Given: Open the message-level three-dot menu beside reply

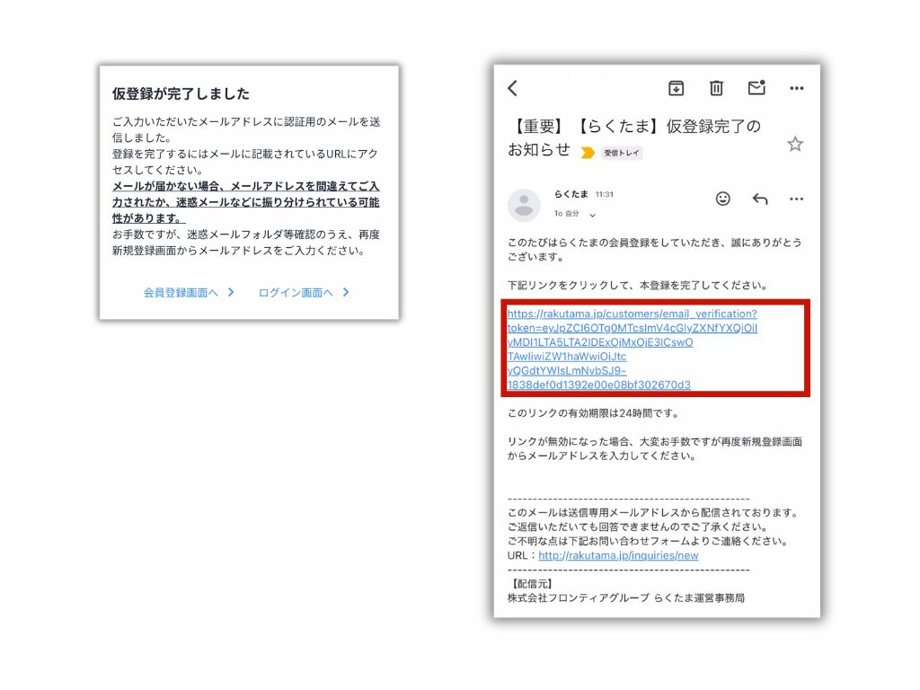Looking at the screenshot, I should 796,199.
